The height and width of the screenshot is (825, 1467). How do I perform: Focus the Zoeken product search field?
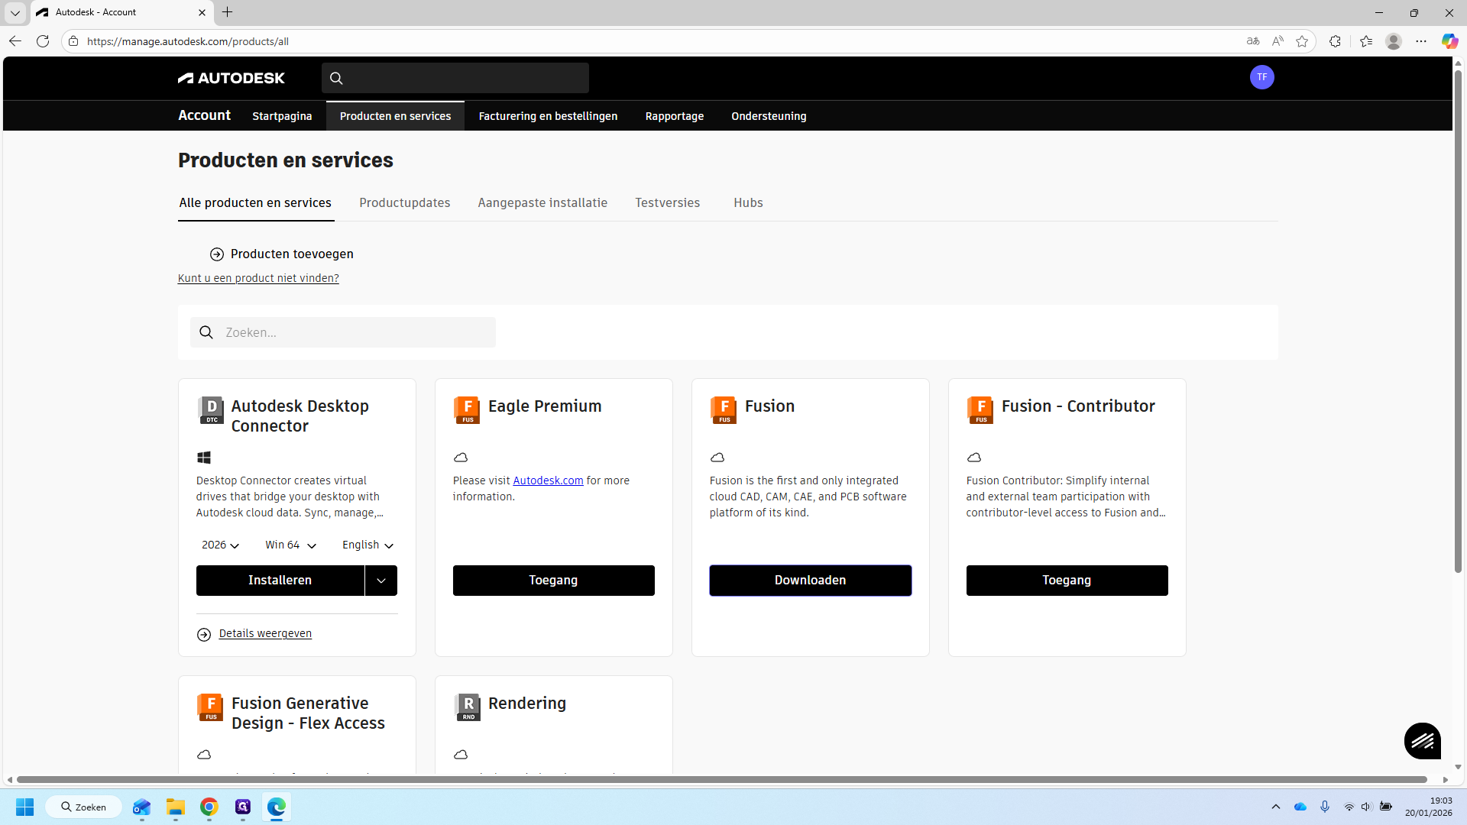[x=343, y=332]
